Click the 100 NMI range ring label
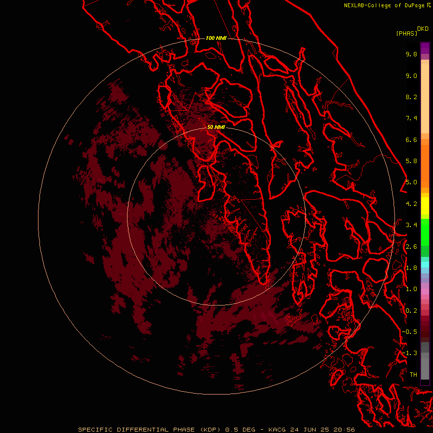The image size is (433, 433). click(216, 38)
